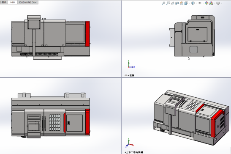
Task: Expand the View Settings dropdown arrow
Action: [x=221, y=3]
